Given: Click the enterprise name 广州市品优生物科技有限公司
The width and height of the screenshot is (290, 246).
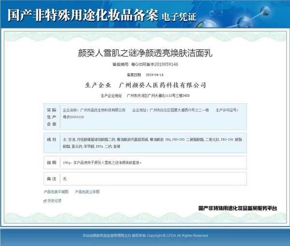Looking at the screenshot, I should tap(103, 110).
